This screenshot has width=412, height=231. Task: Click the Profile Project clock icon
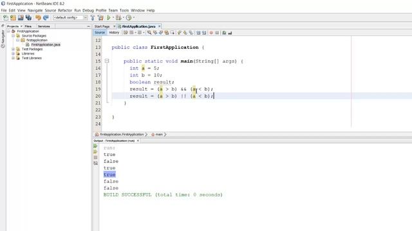[x=129, y=17]
